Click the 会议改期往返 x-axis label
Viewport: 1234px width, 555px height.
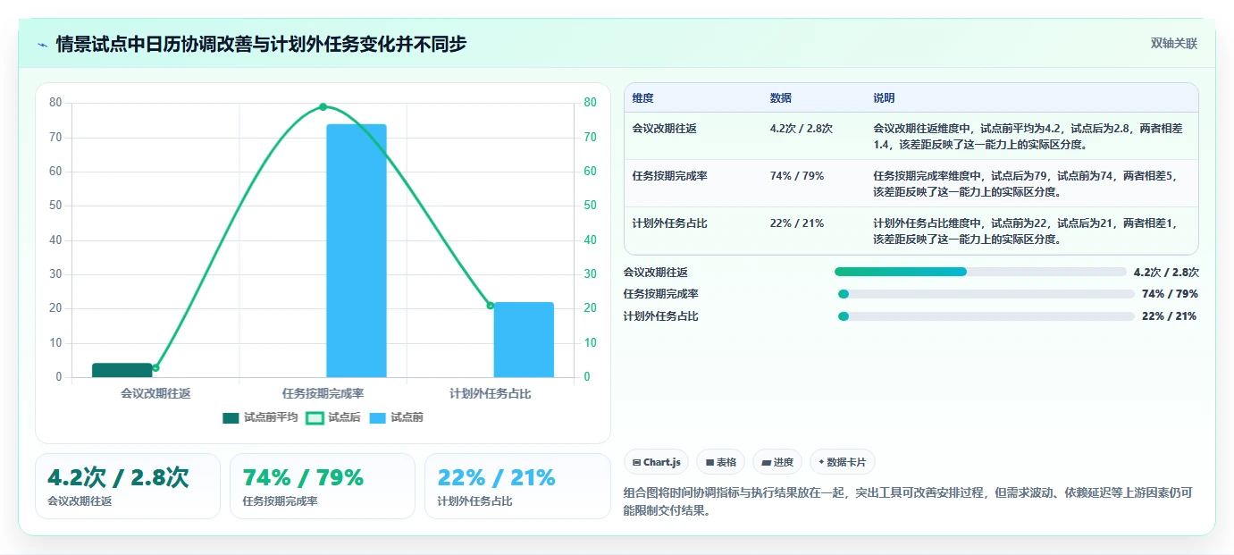(x=155, y=392)
